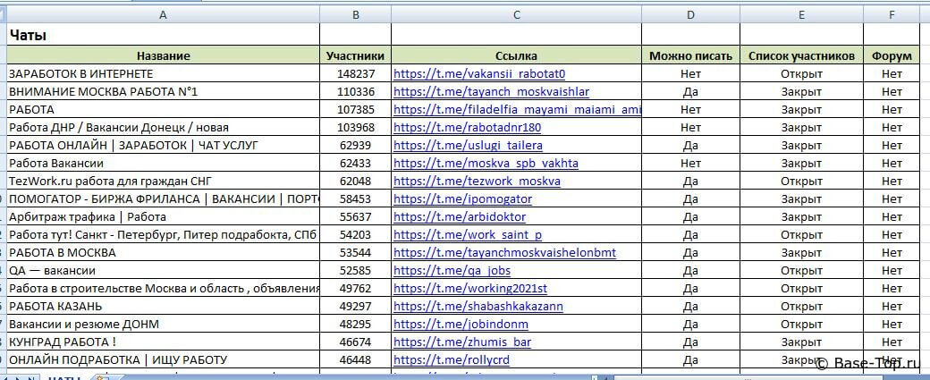This screenshot has width=930, height=380.
Task: Select the cell with participant count 52585
Action: point(355,270)
